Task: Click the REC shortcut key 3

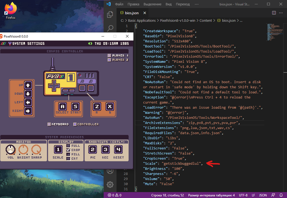Action: (106, 149)
